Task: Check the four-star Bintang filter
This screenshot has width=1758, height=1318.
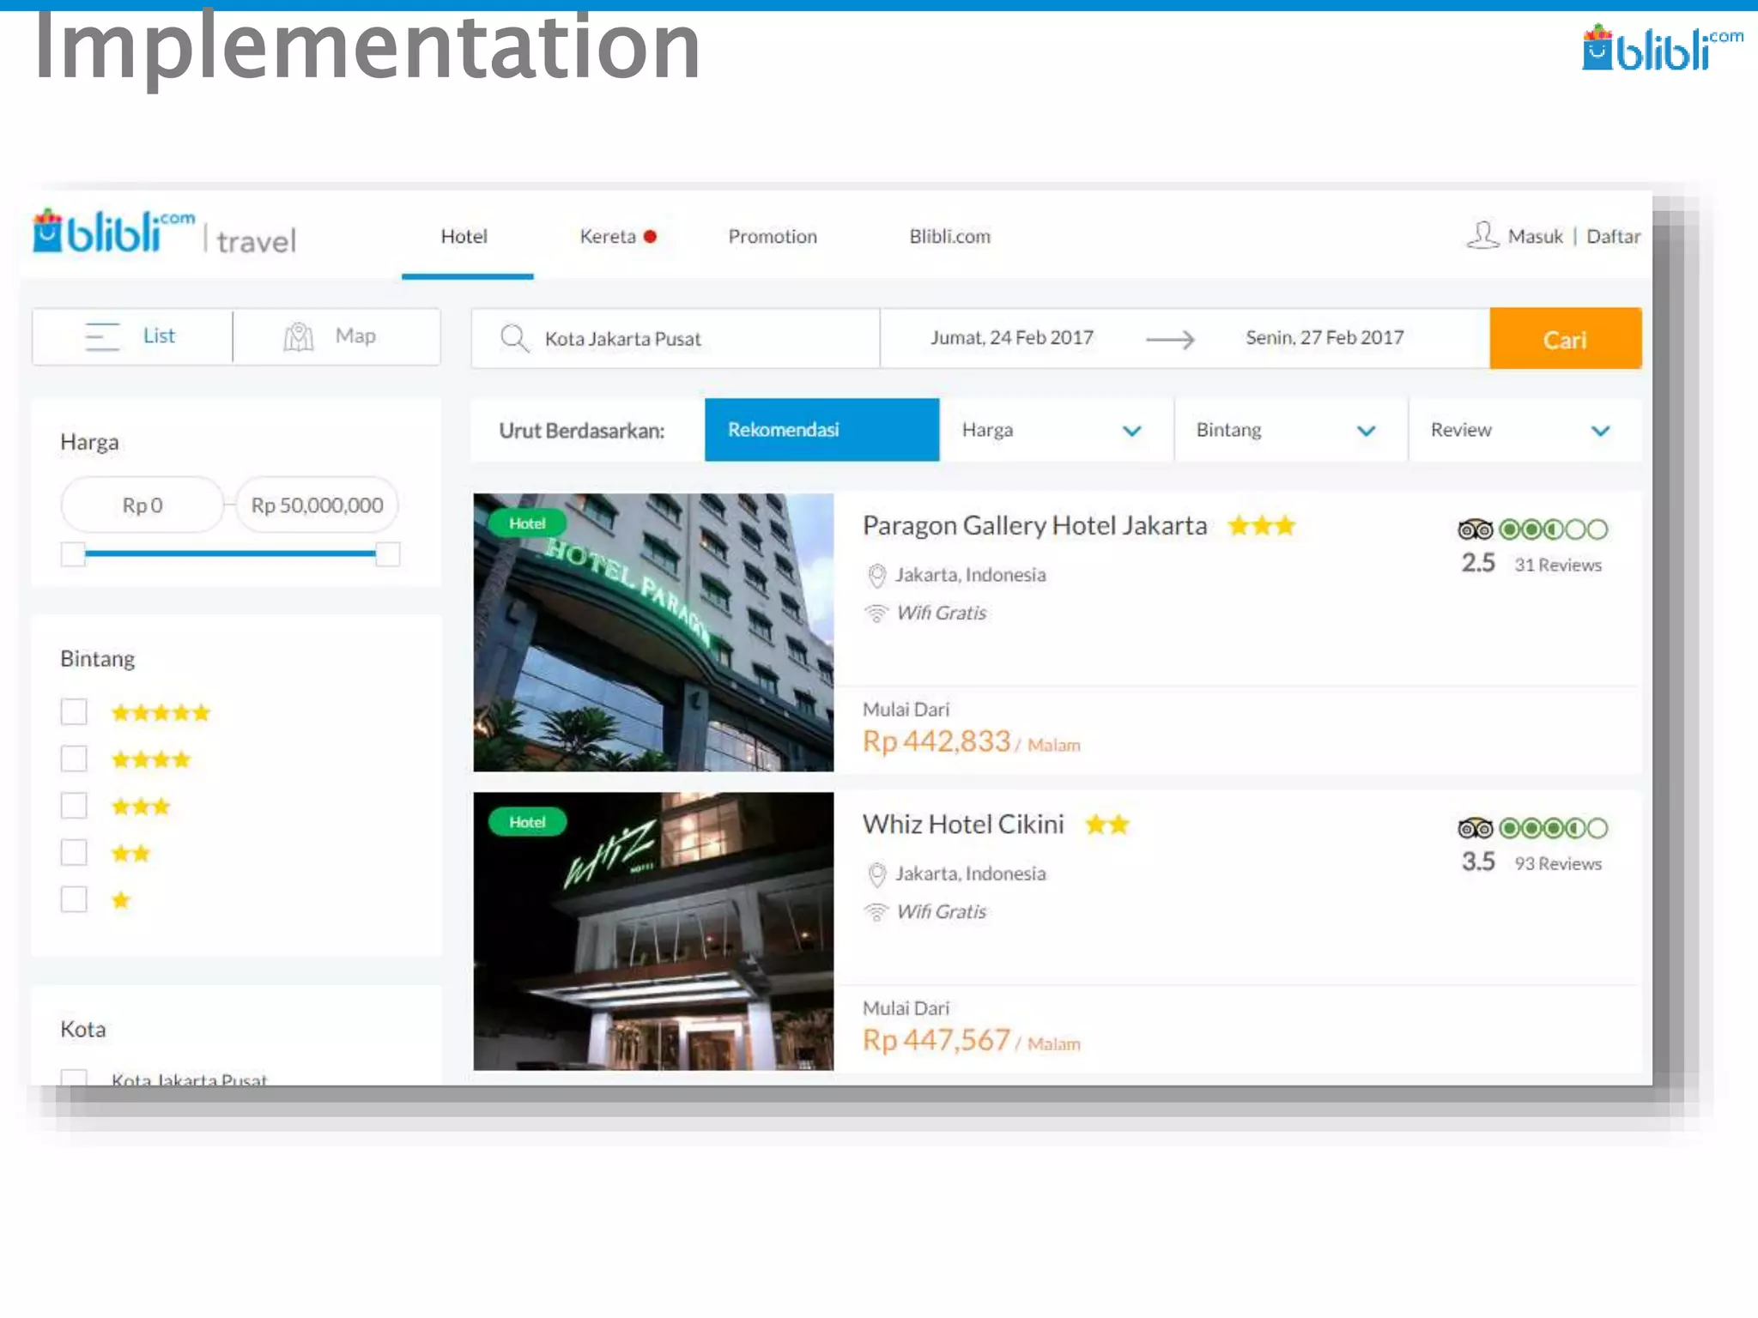Action: pos(74,759)
